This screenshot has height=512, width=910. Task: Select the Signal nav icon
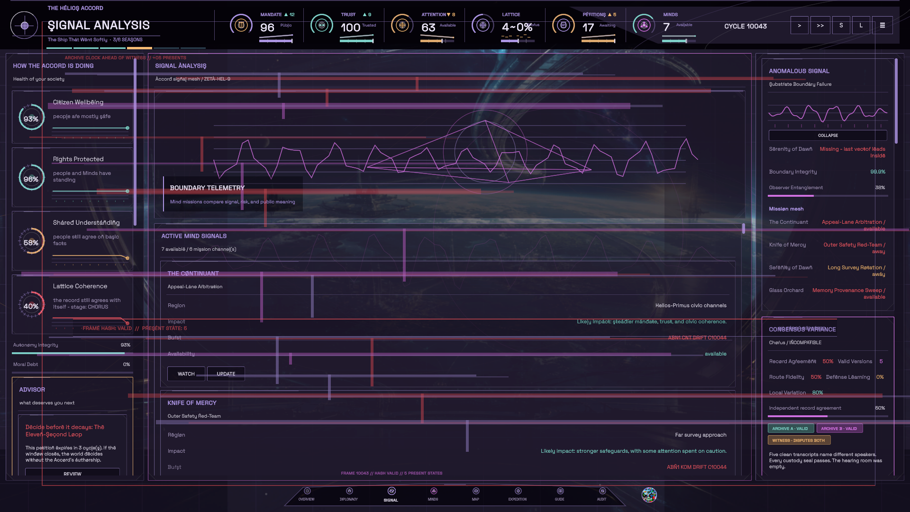pos(391,491)
